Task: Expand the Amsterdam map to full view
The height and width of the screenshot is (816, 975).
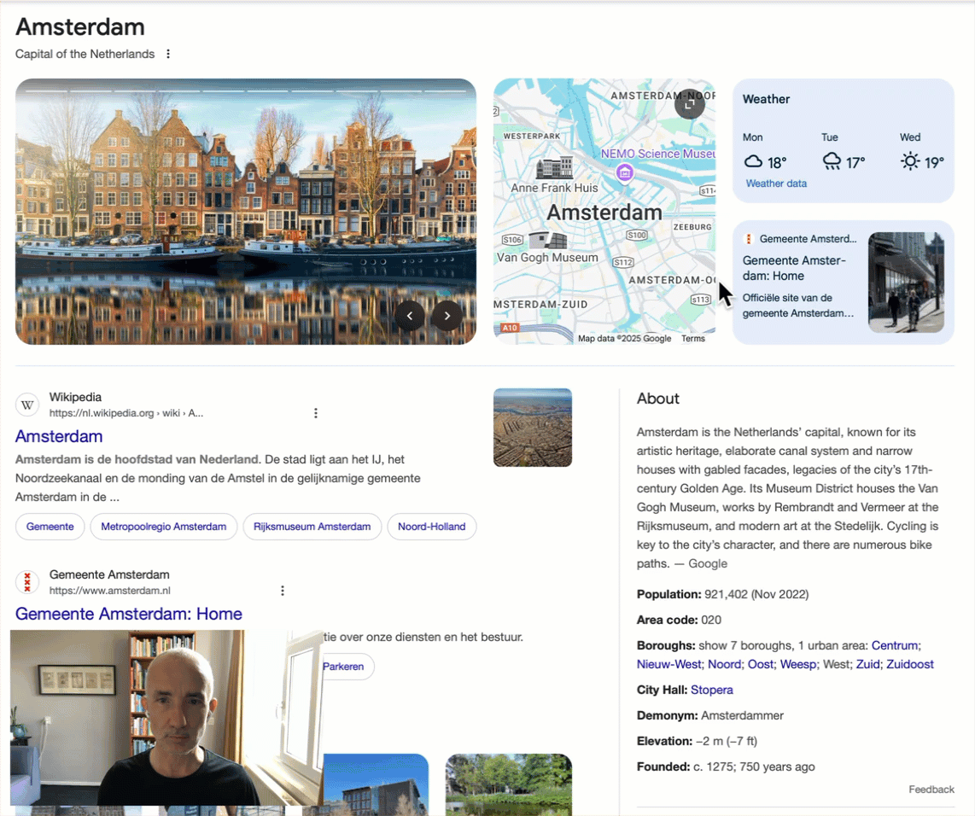Action: 690,104
